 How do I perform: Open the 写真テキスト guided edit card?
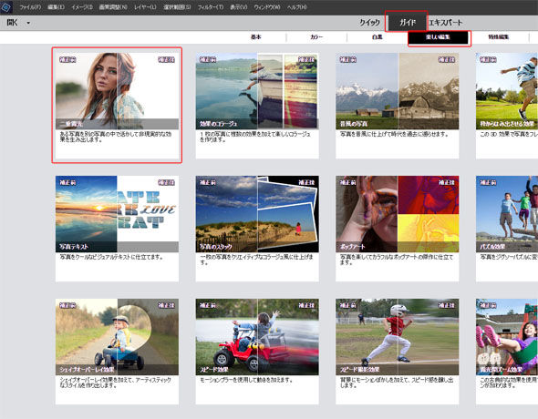[117, 229]
